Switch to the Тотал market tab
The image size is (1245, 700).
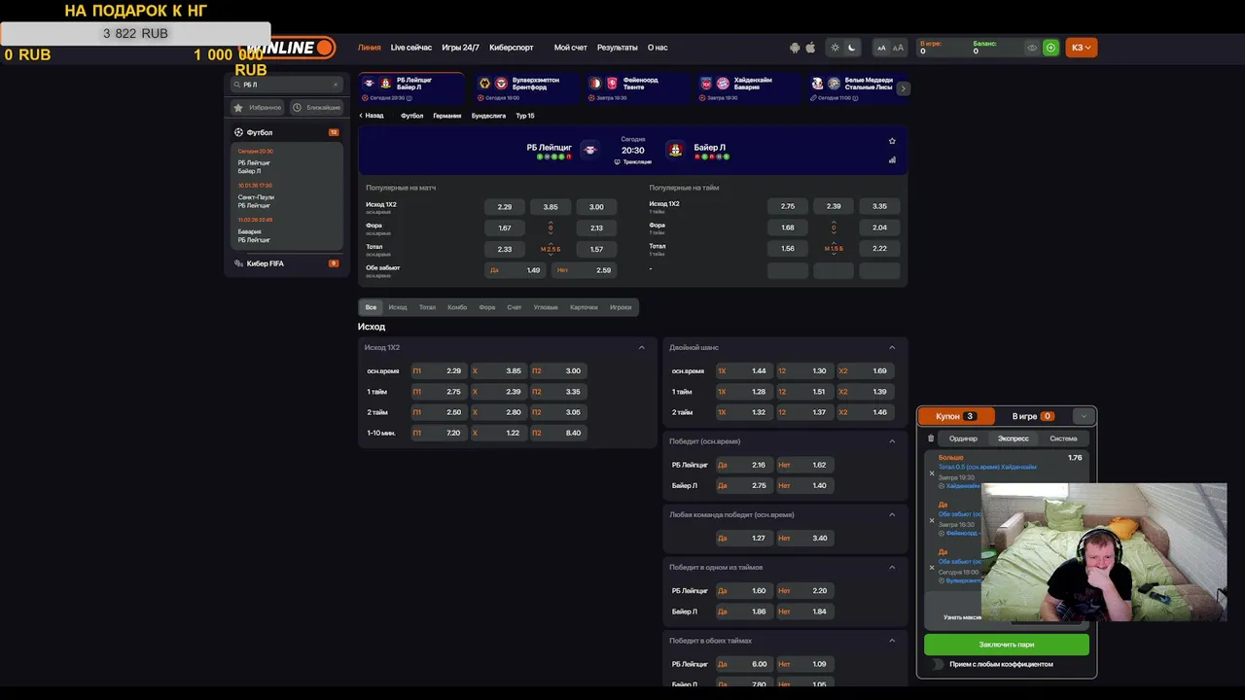427,307
